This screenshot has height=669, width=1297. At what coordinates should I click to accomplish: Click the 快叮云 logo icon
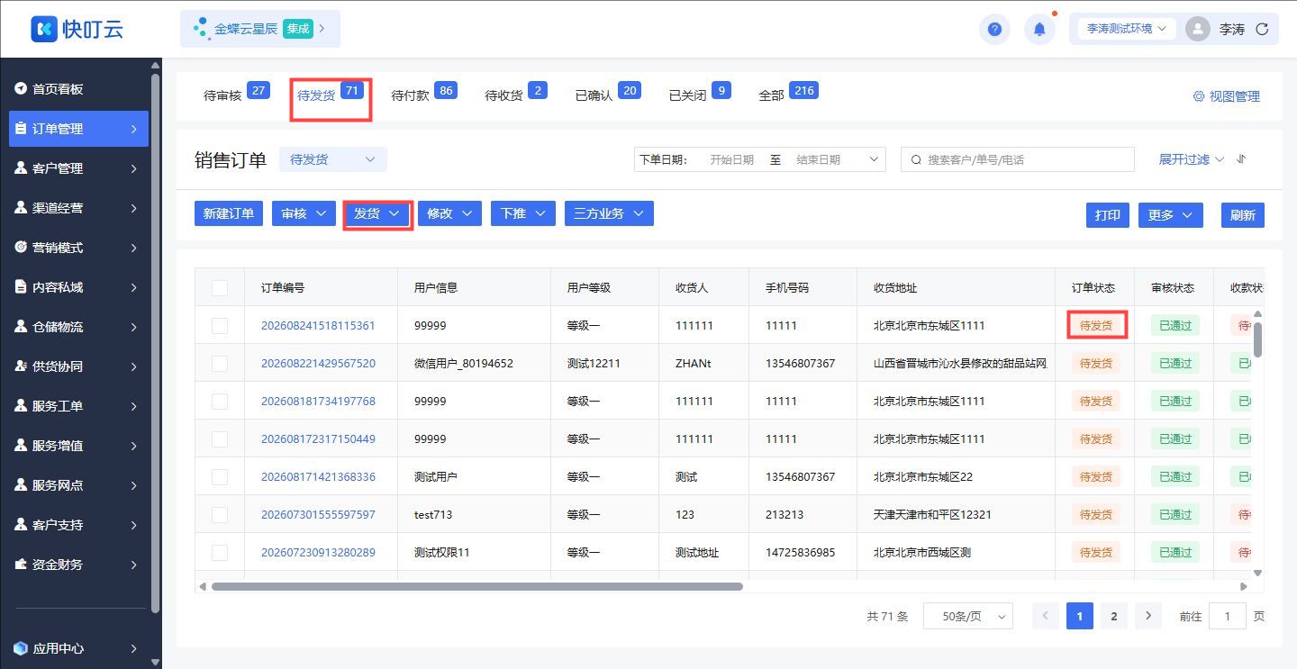44,29
